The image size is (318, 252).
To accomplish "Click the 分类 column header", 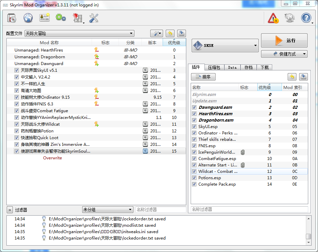I will coord(130,42).
